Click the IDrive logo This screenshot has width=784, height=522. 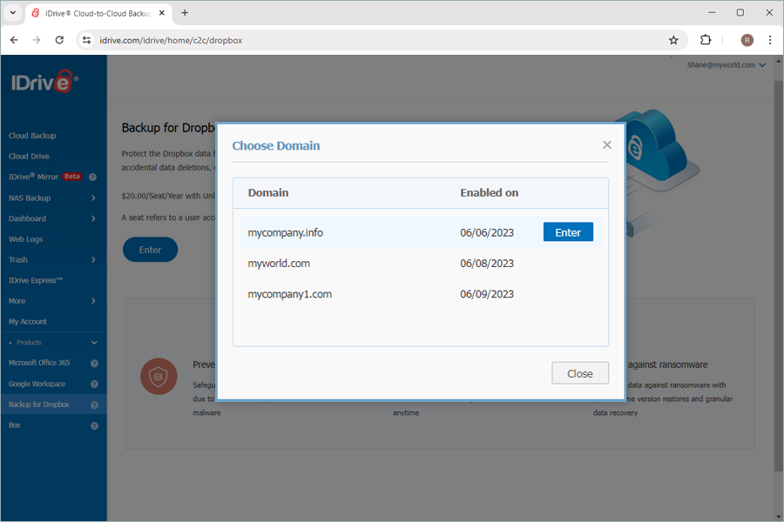(45, 82)
